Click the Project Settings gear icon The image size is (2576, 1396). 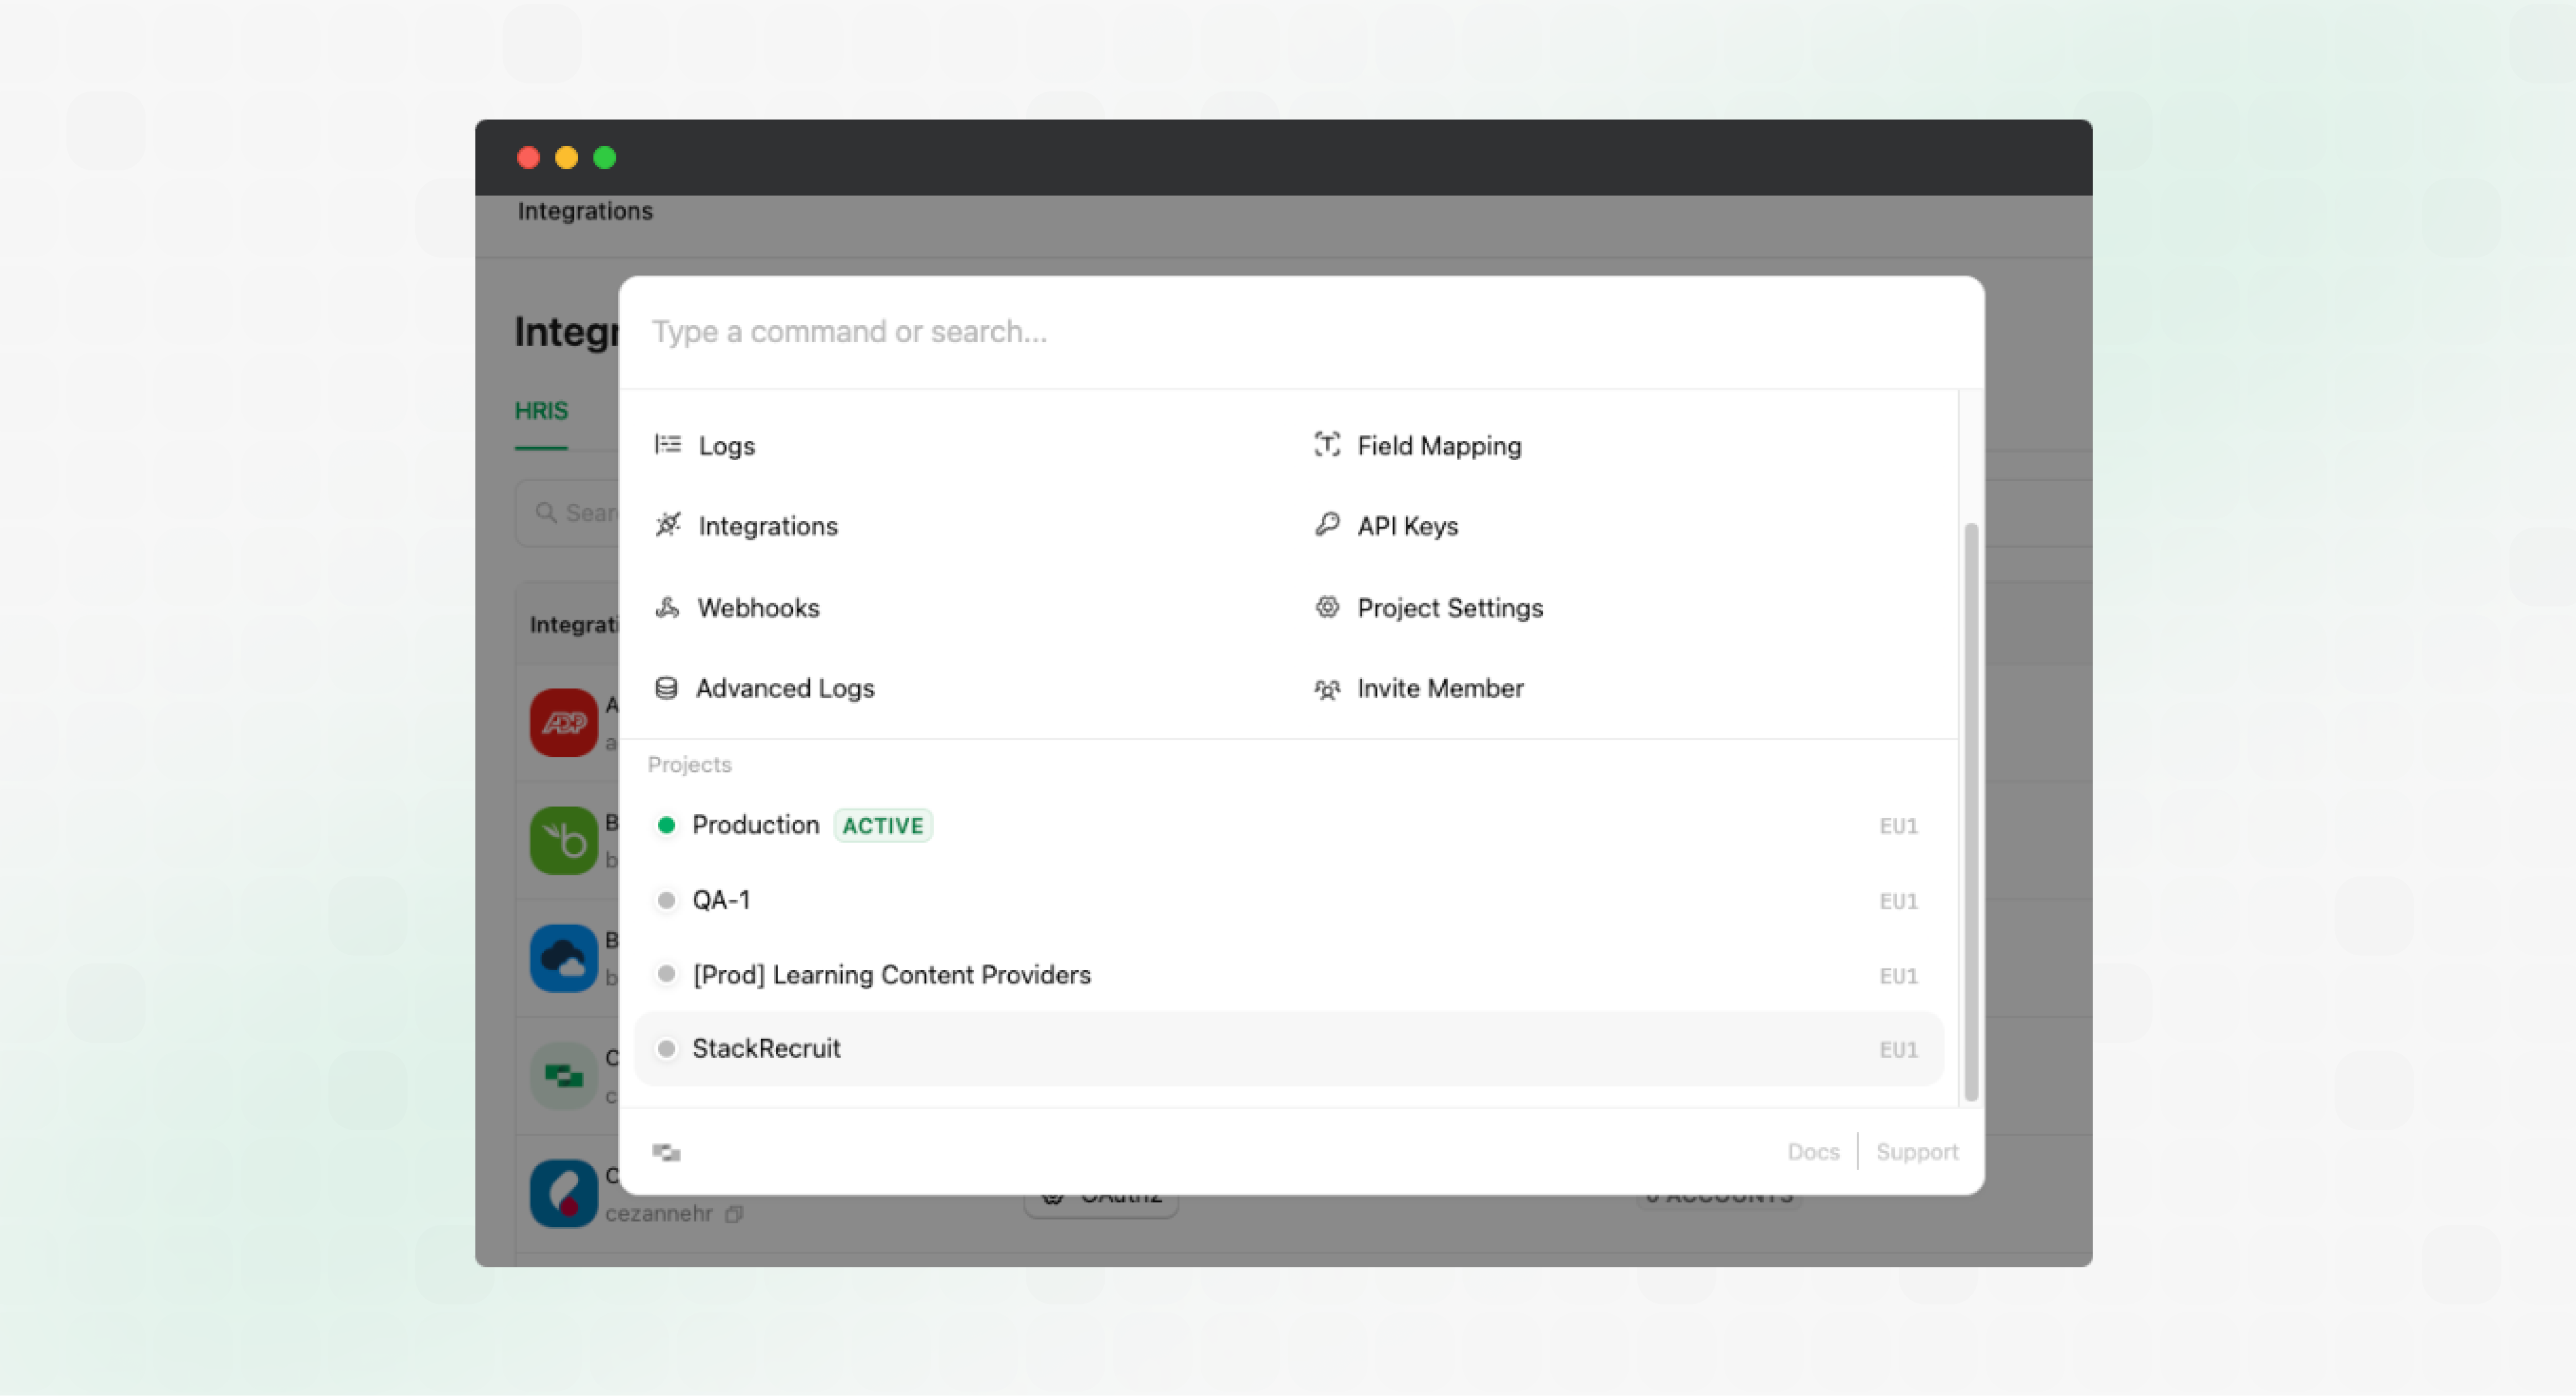(x=1327, y=607)
